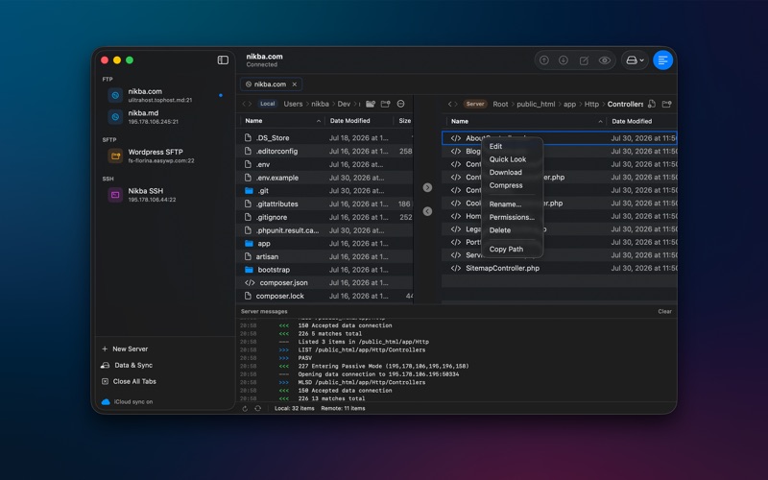768x480 pixels.
Task: Navigate to public_html in Server breadcrumb
Action: [x=536, y=104]
